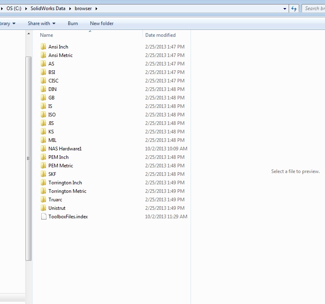The width and height of the screenshot is (325, 304).
Task: Click the GB folder icon
Action: click(43, 97)
